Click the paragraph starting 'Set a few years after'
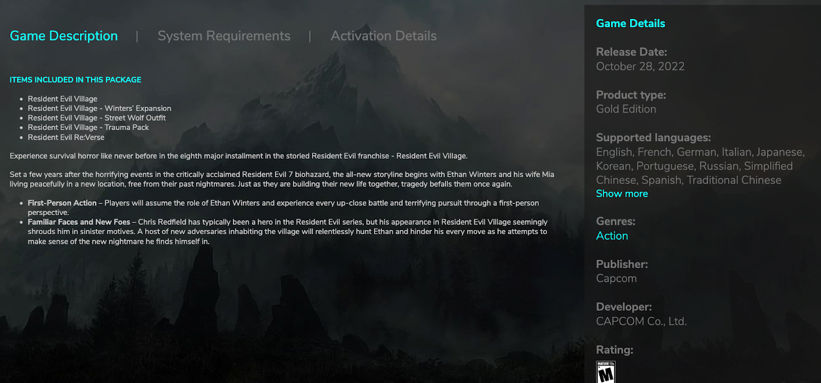Screen dimensions: 821x383 click(x=282, y=179)
